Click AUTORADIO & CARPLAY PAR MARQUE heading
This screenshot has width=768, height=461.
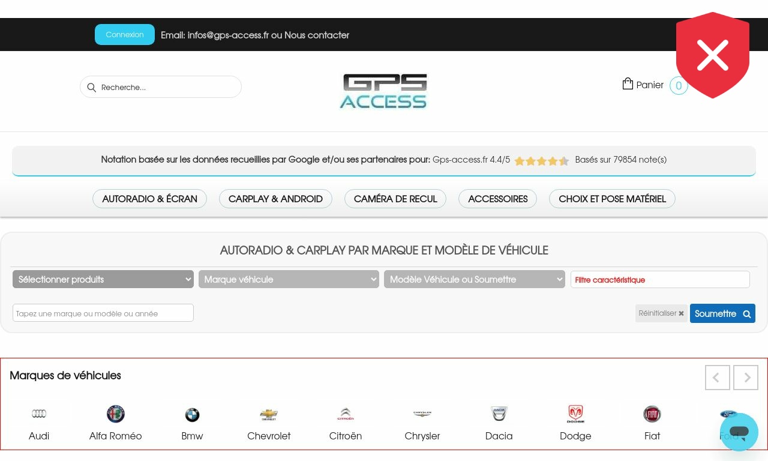(384, 250)
